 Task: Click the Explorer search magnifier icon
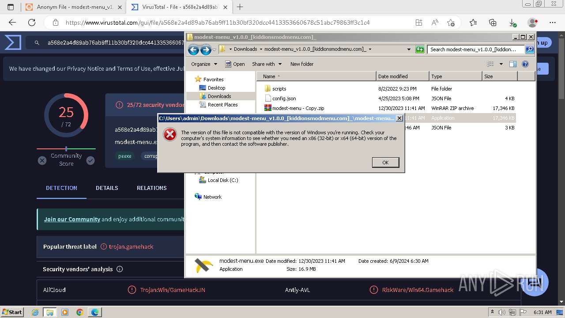pyautogui.click(x=530, y=49)
